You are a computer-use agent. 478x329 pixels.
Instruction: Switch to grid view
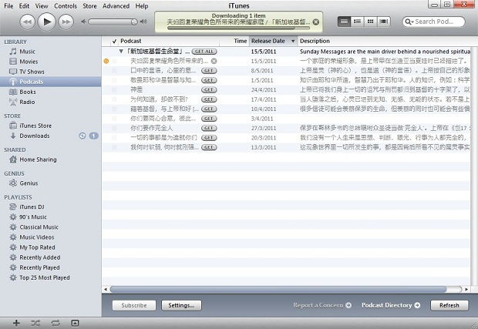[x=370, y=22]
